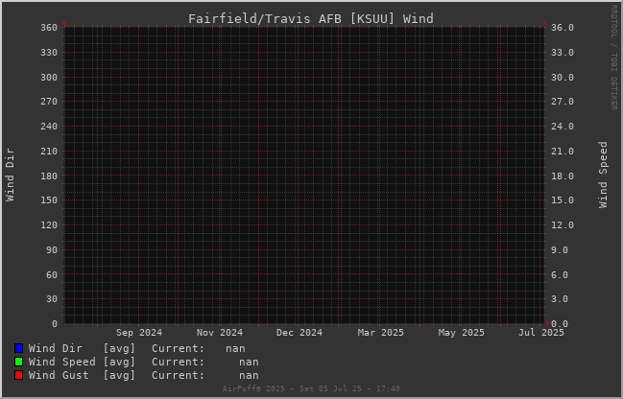Click the Mar 2025 x-axis label

point(381,333)
